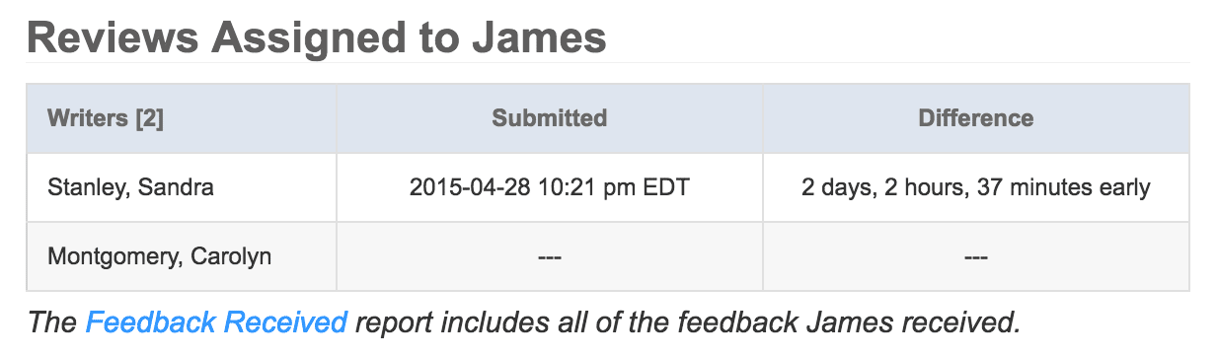
Task: Select the Writers [2] column header
Action: (106, 118)
